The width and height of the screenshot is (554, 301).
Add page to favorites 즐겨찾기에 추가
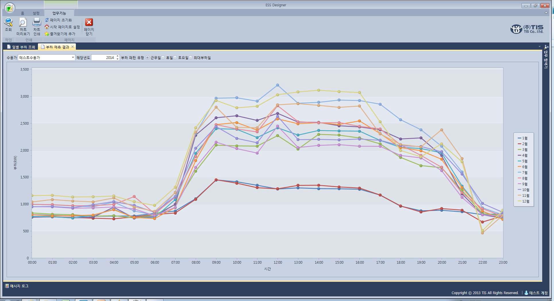point(60,34)
